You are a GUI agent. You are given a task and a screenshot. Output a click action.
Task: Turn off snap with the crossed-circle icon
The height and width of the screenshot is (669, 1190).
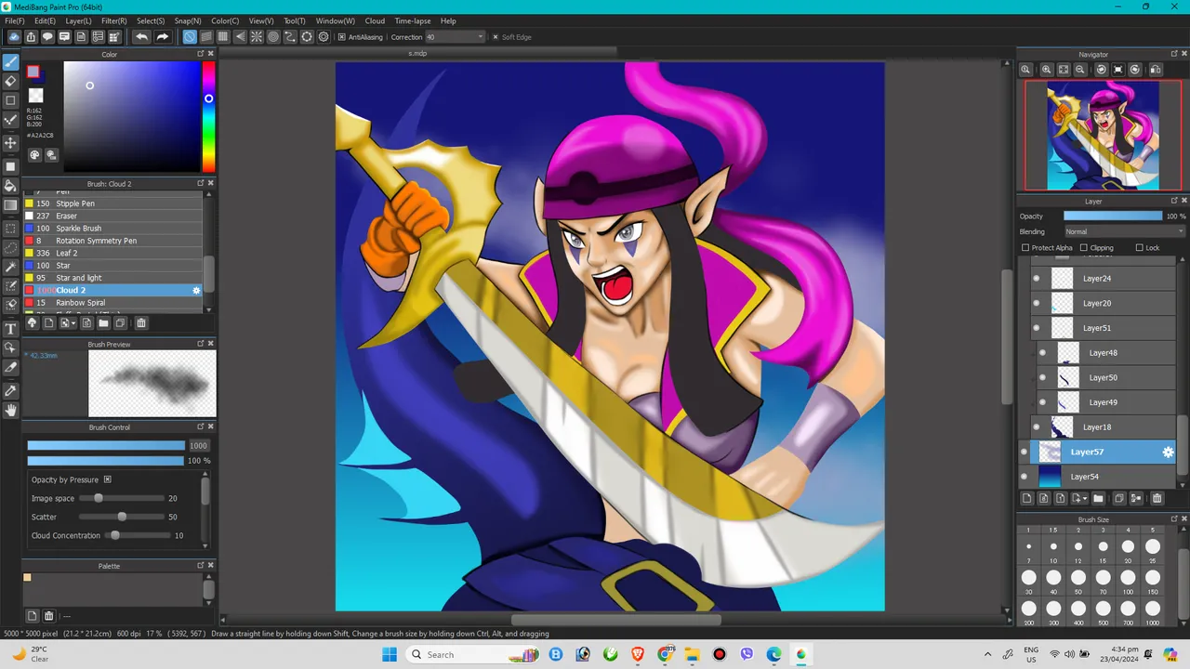pyautogui.click(x=190, y=37)
